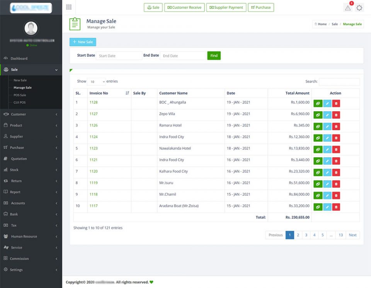This screenshot has height=288, width=371.
Task: Open the show entries count dropdown
Action: click(96, 82)
